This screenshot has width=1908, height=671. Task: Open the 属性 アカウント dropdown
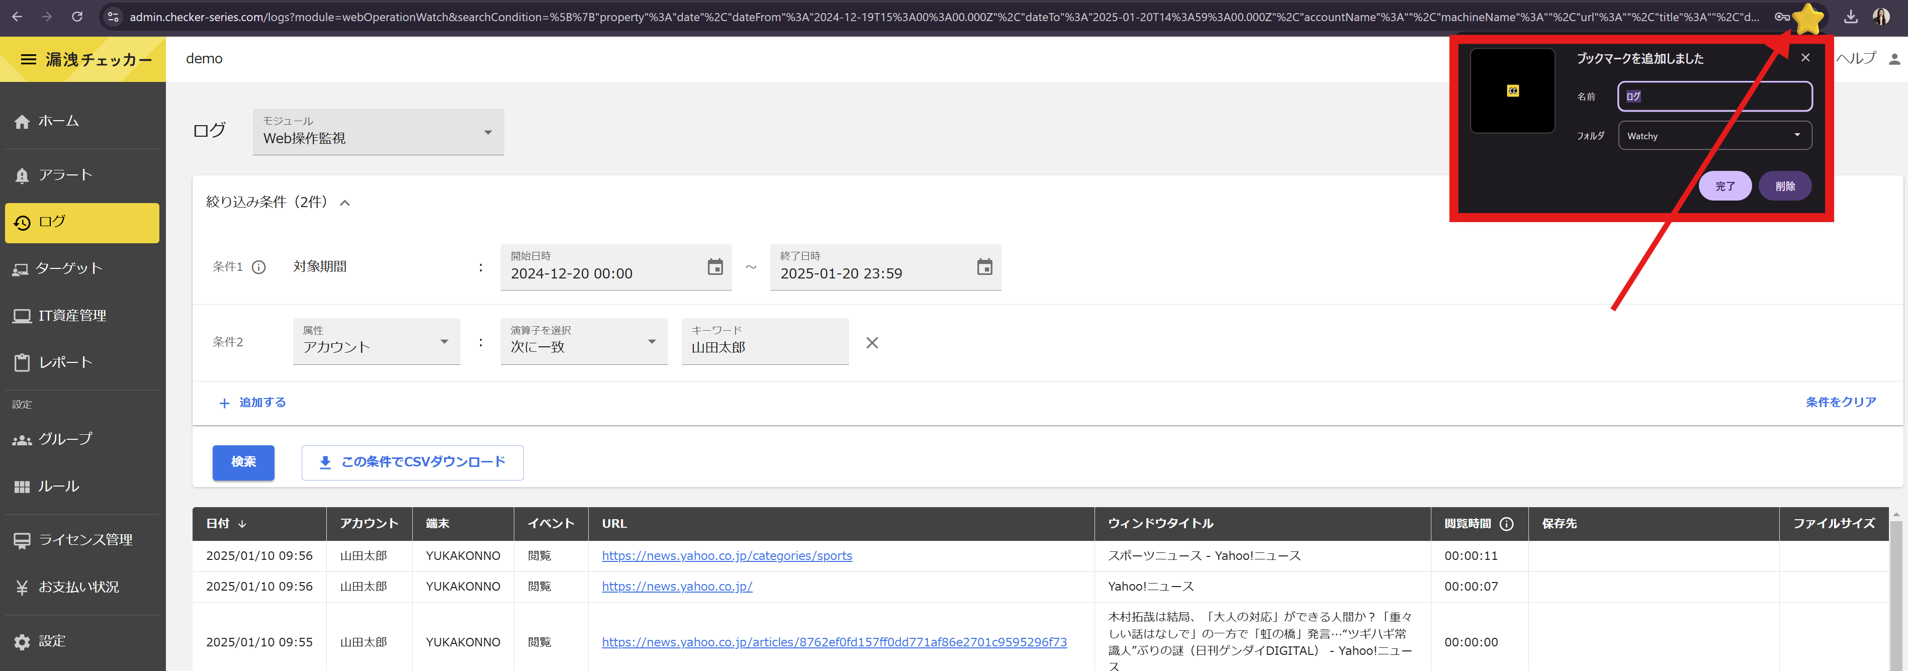376,341
